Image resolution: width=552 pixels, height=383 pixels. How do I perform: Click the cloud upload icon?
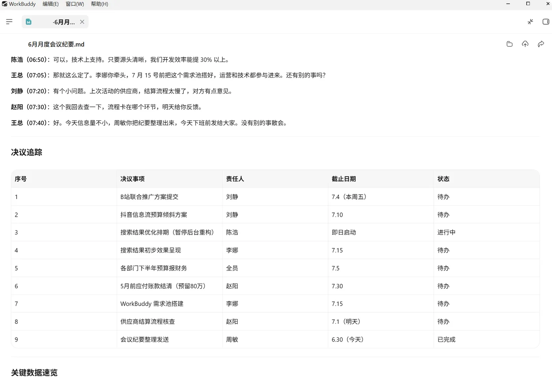(525, 44)
